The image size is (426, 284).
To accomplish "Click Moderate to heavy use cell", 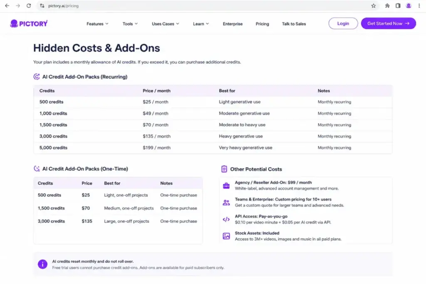I will click(x=242, y=125).
